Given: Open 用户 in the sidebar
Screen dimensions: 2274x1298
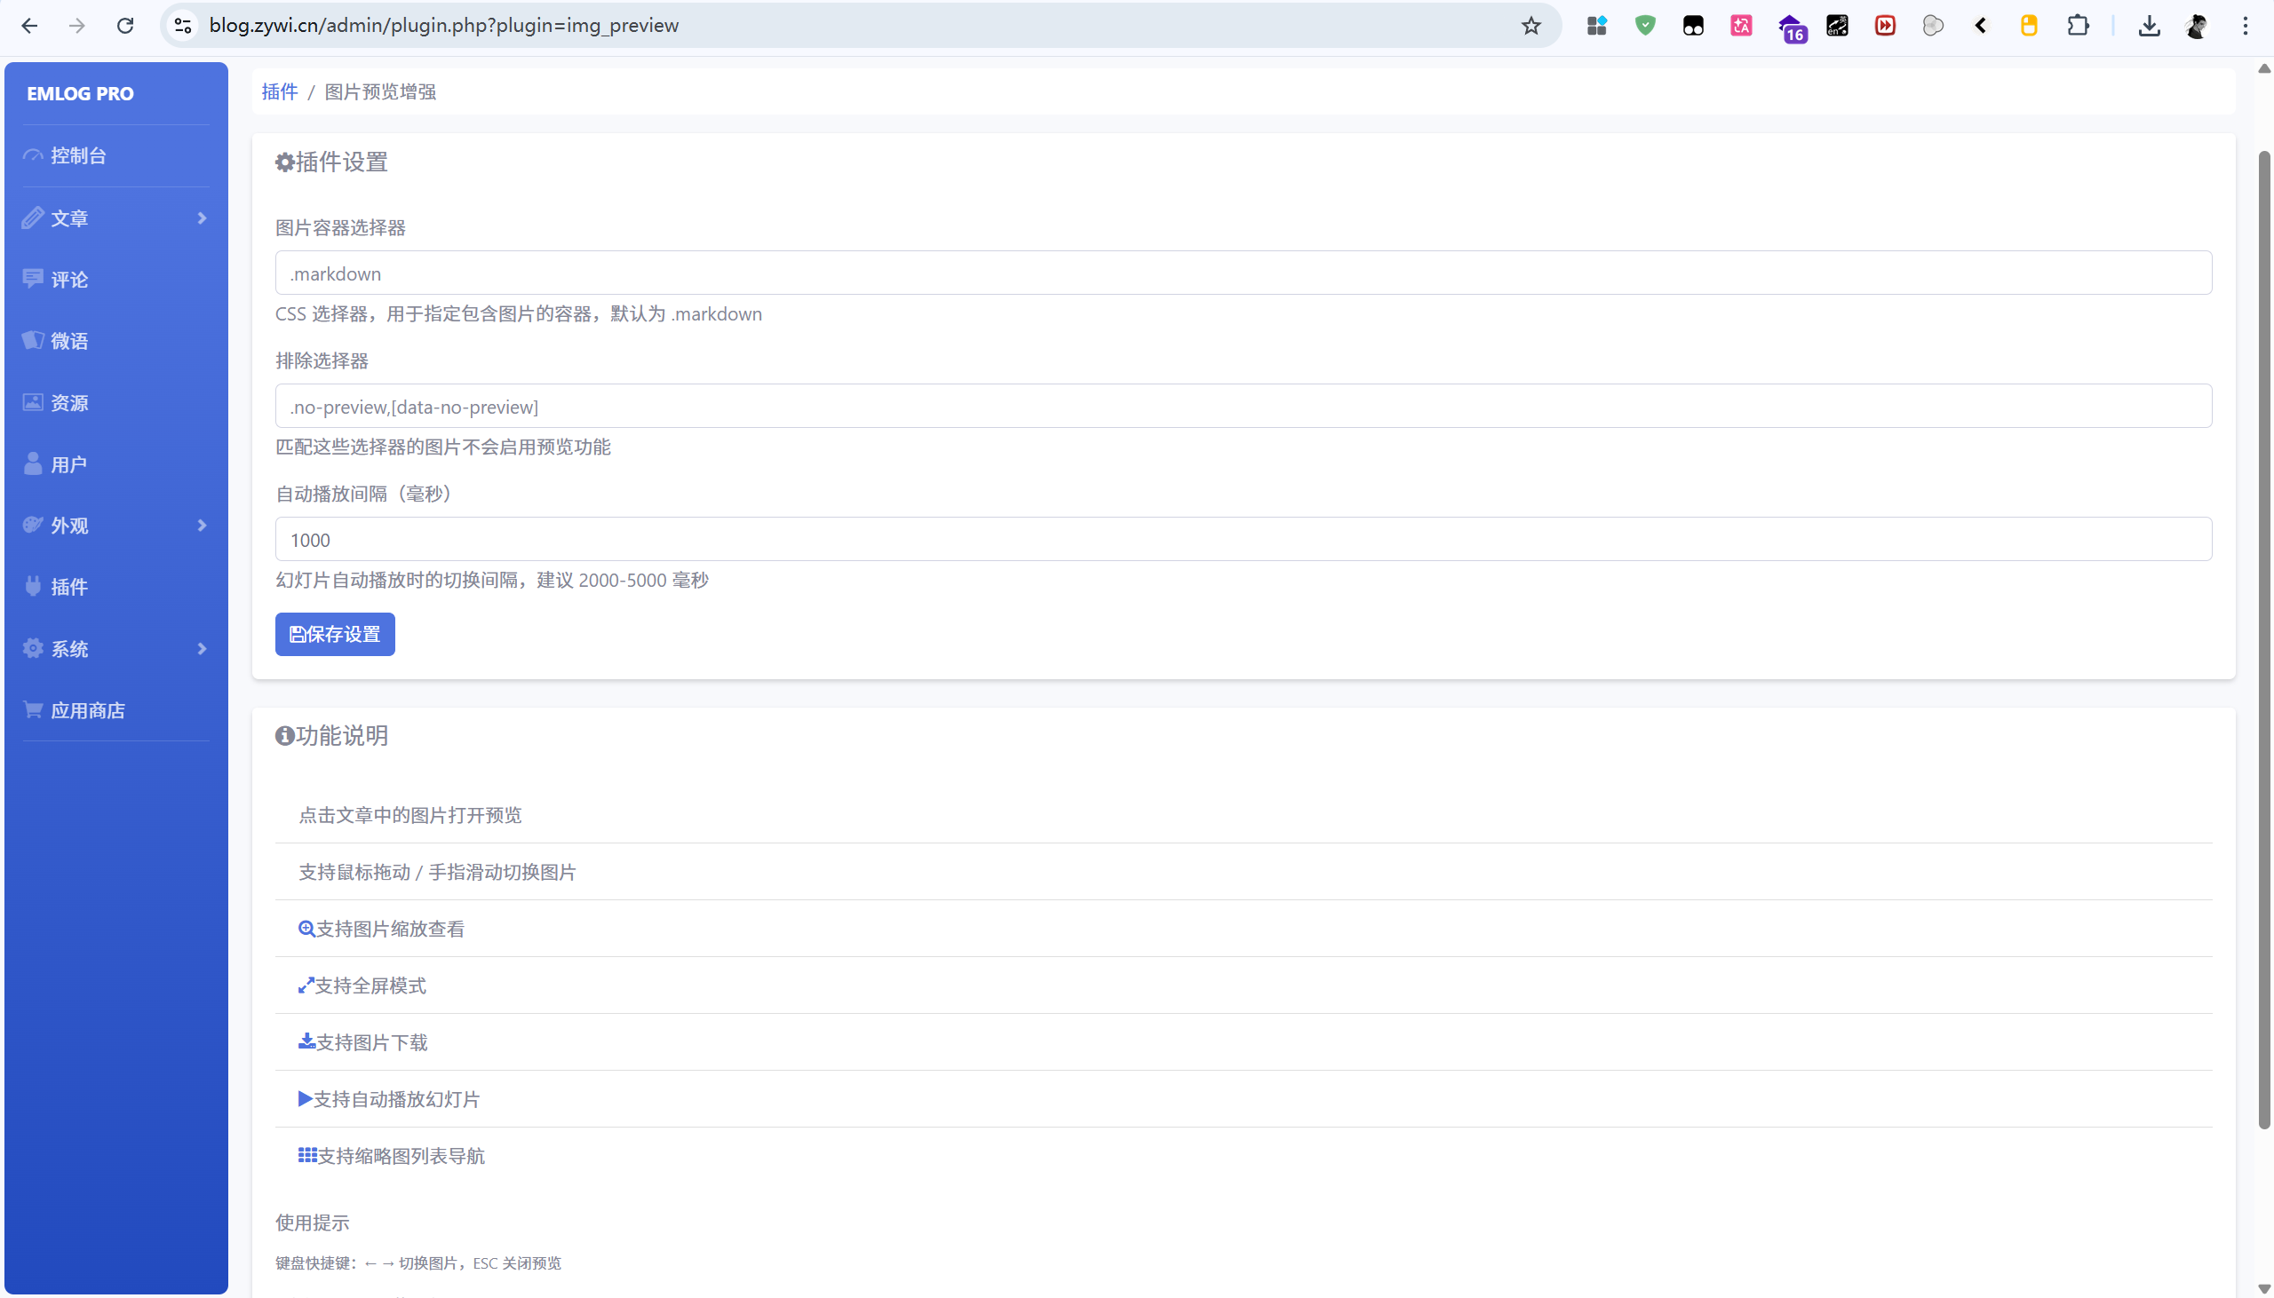Looking at the screenshot, I should [x=116, y=464].
